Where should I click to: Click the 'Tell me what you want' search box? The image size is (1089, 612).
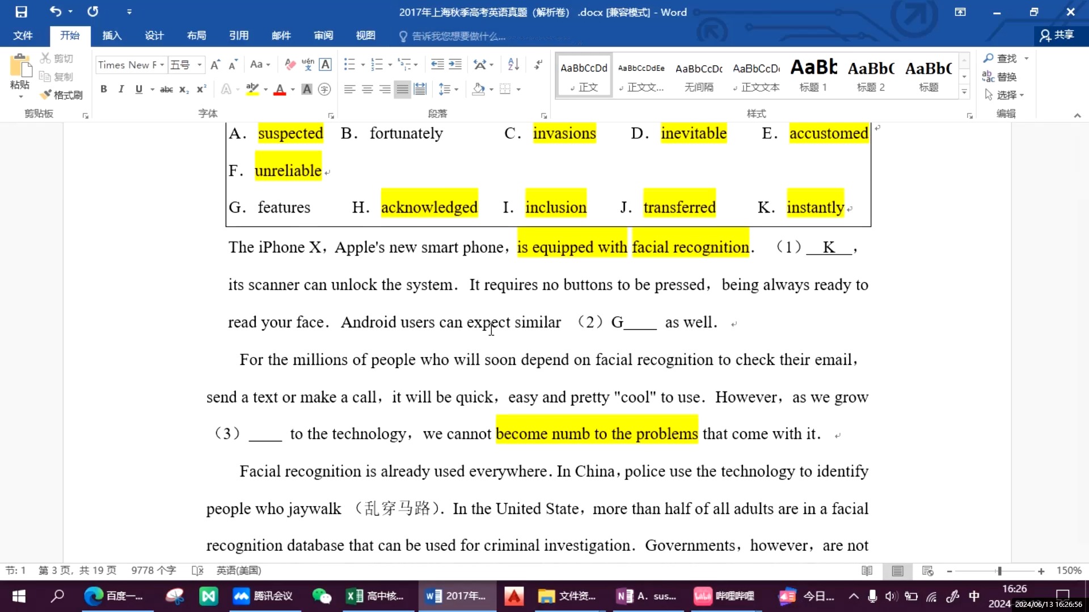pos(453,36)
